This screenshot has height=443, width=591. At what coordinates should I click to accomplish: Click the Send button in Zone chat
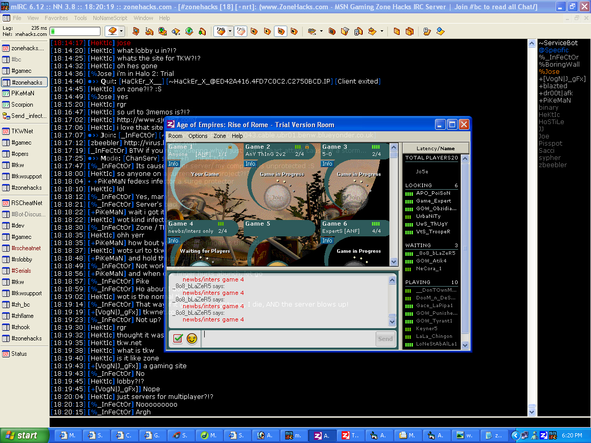pyautogui.click(x=385, y=339)
